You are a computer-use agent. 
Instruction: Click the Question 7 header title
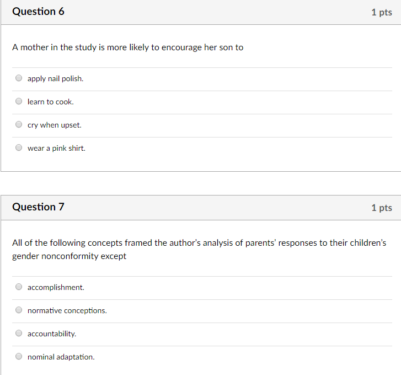tap(39, 207)
